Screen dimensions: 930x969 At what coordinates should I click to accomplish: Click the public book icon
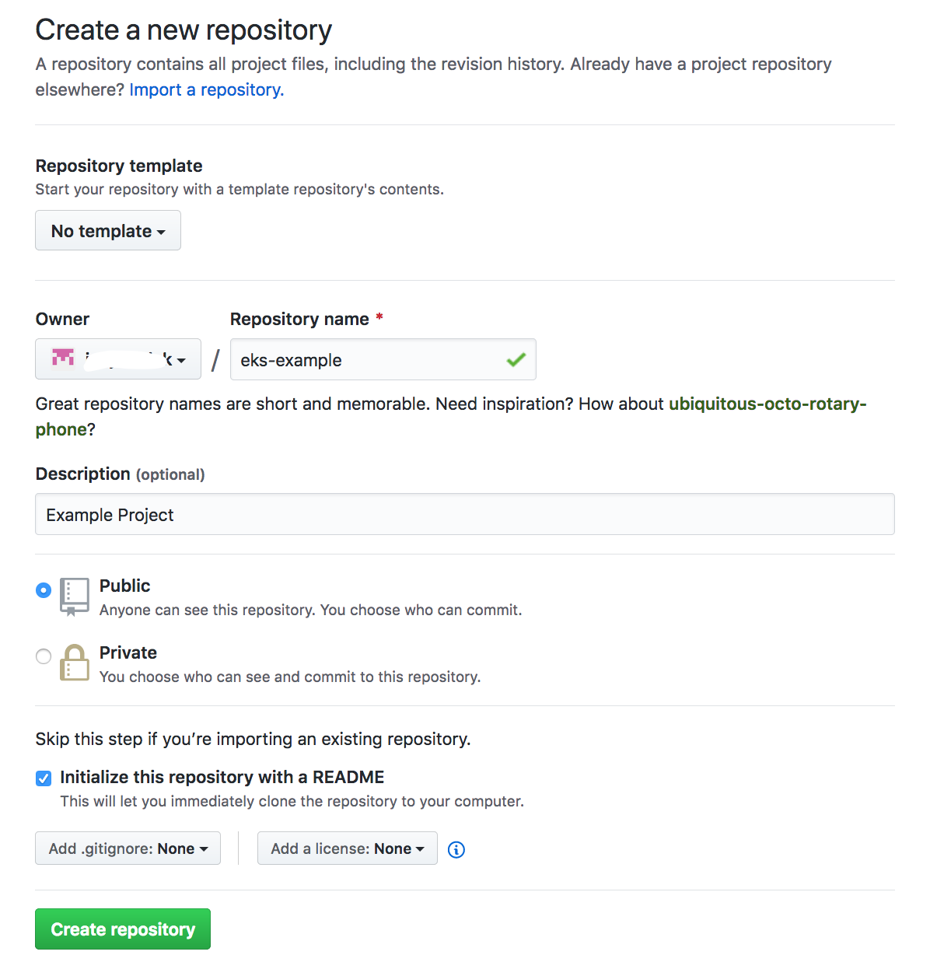(x=75, y=596)
